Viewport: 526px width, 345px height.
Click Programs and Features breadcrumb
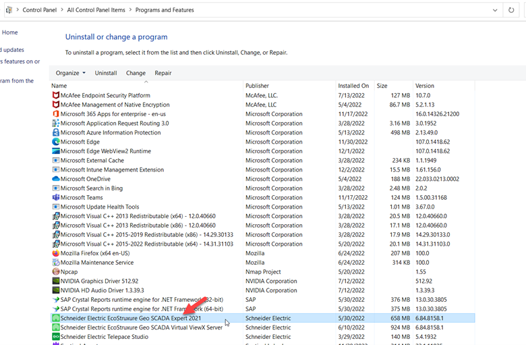coord(165,10)
